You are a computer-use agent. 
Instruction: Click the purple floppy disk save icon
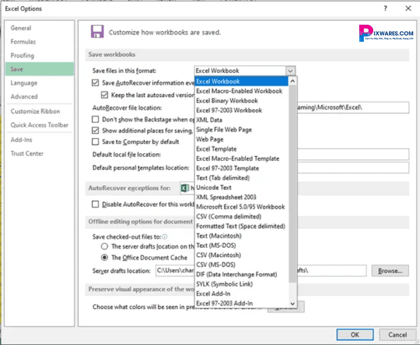coord(97,31)
